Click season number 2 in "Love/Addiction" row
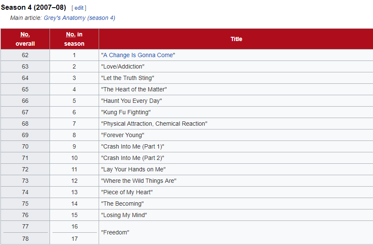 [x=74, y=66]
